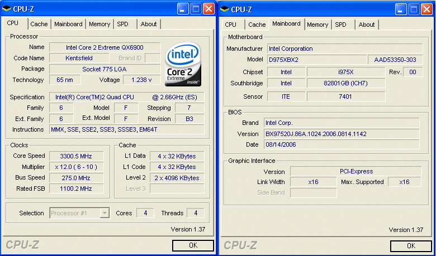Minimize the left CPU-Z window
436x256 pixels.
click(183, 9)
